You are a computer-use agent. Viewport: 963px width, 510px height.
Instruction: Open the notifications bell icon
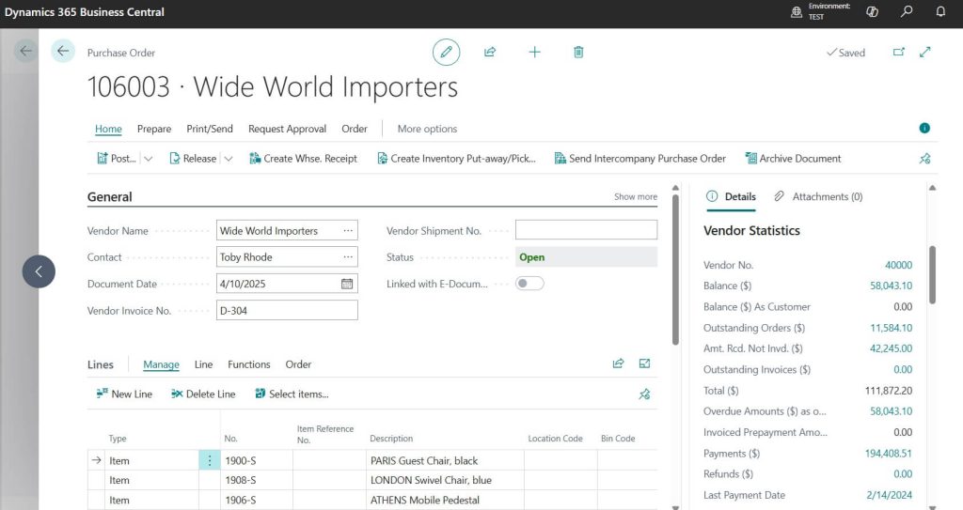(x=940, y=12)
